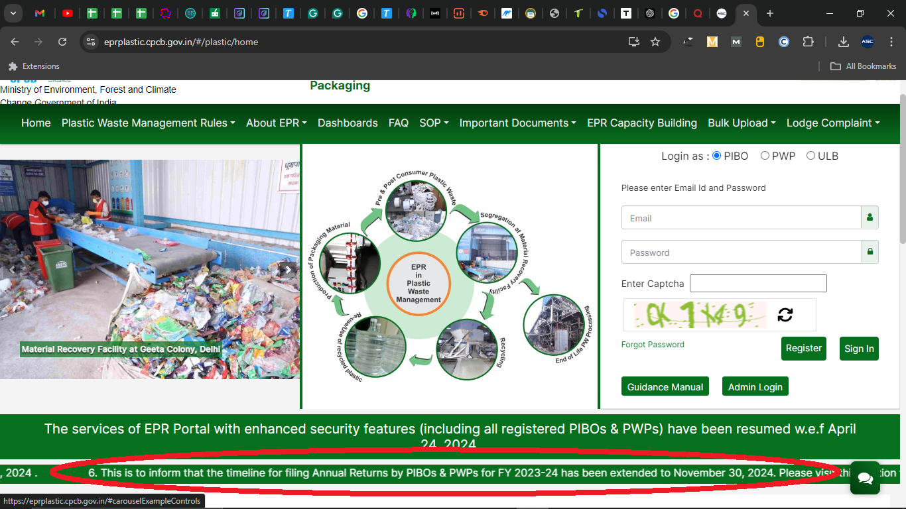The image size is (906, 509).
Task: Expand the Bulk Upload dropdown
Action: [741, 123]
